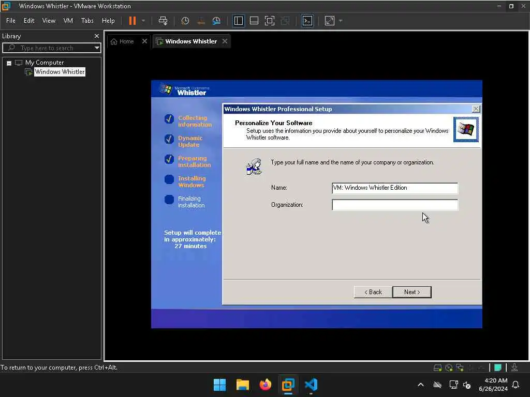Open the File menu
The height and width of the screenshot is (397, 530).
tap(11, 21)
